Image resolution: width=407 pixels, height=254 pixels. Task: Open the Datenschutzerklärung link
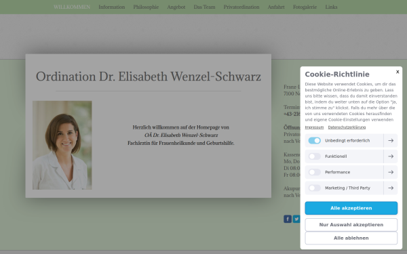pos(347,127)
